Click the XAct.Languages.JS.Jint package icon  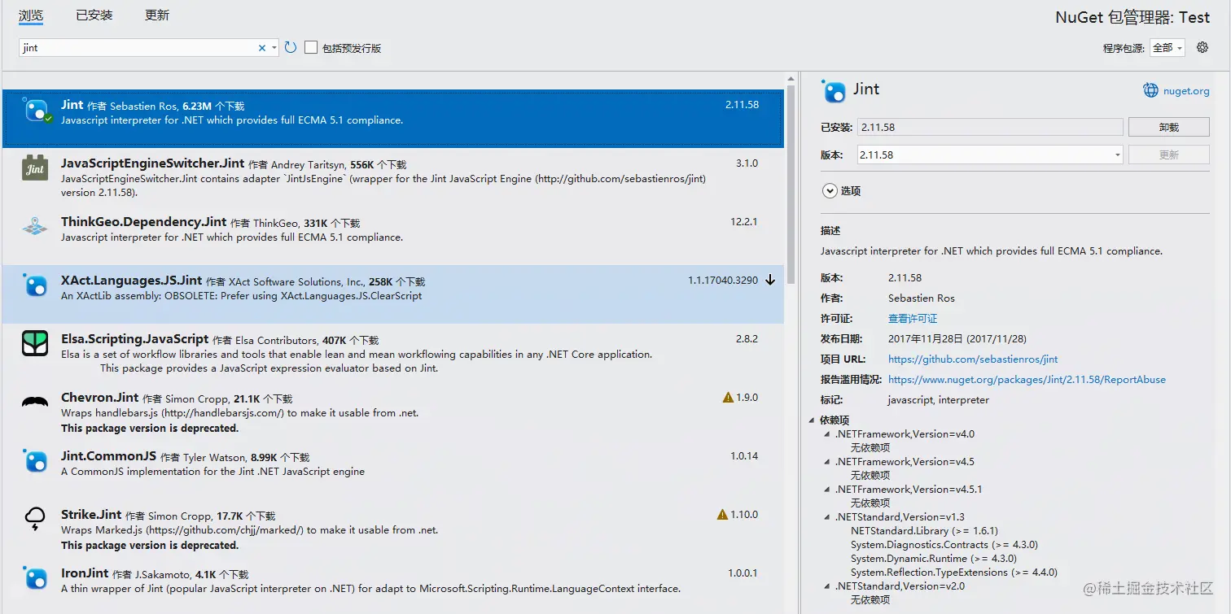click(x=35, y=285)
